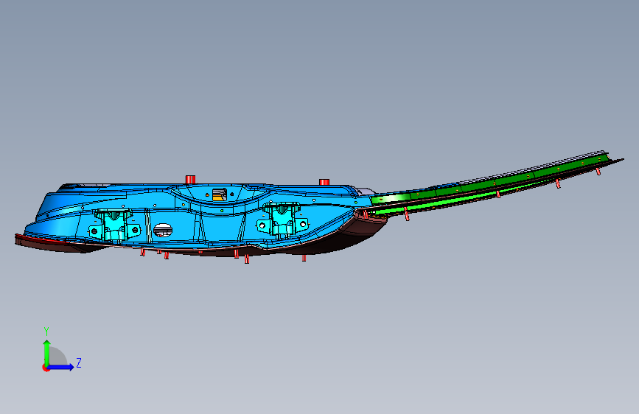Select the yellow square component at top center
639x414 pixels.
tap(219, 194)
